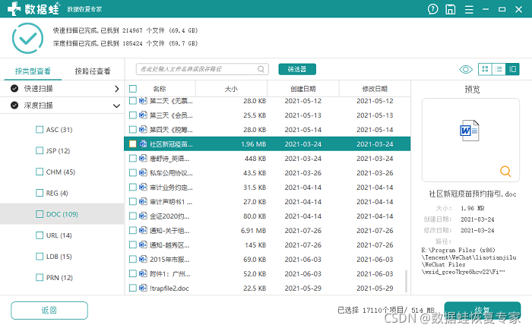Screen dimensions: 532x331
Task: Sort by 大小 column header
Action: [231, 89]
